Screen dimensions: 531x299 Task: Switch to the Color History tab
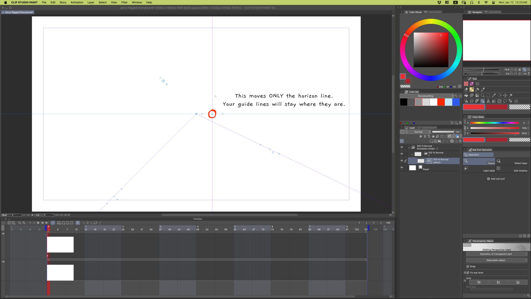tap(434, 12)
